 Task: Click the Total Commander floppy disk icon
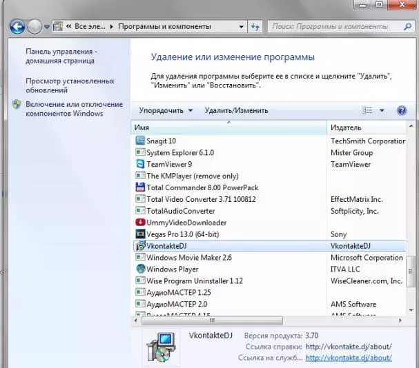(x=140, y=187)
